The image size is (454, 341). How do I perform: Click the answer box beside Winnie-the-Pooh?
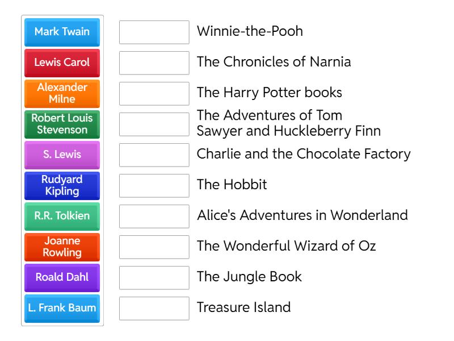point(154,32)
